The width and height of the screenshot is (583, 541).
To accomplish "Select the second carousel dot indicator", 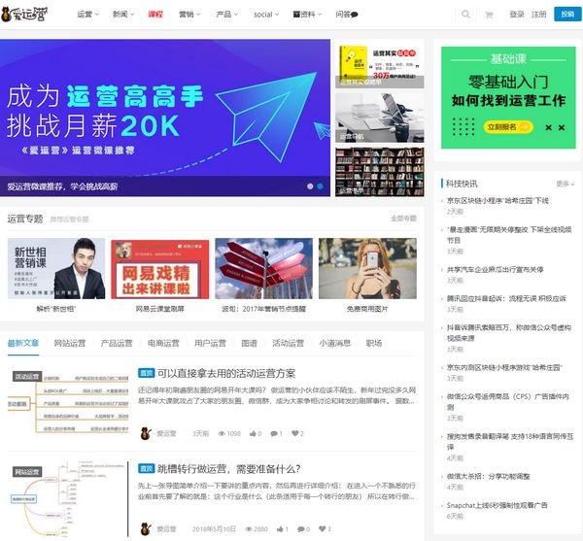I will coord(320,186).
